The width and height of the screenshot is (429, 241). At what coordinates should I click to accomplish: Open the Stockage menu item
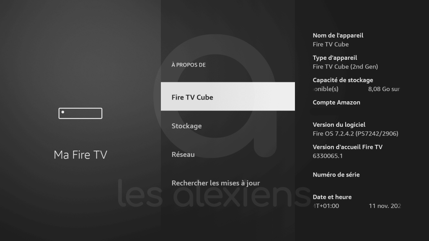click(186, 126)
